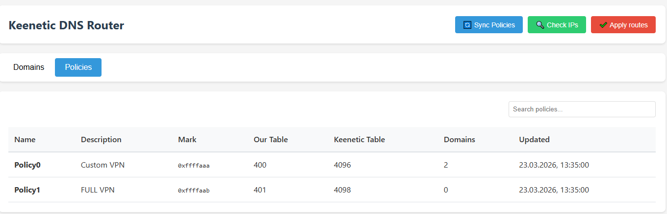Click the Keenetic DNS Router title
The width and height of the screenshot is (667, 214).
pyautogui.click(x=67, y=25)
